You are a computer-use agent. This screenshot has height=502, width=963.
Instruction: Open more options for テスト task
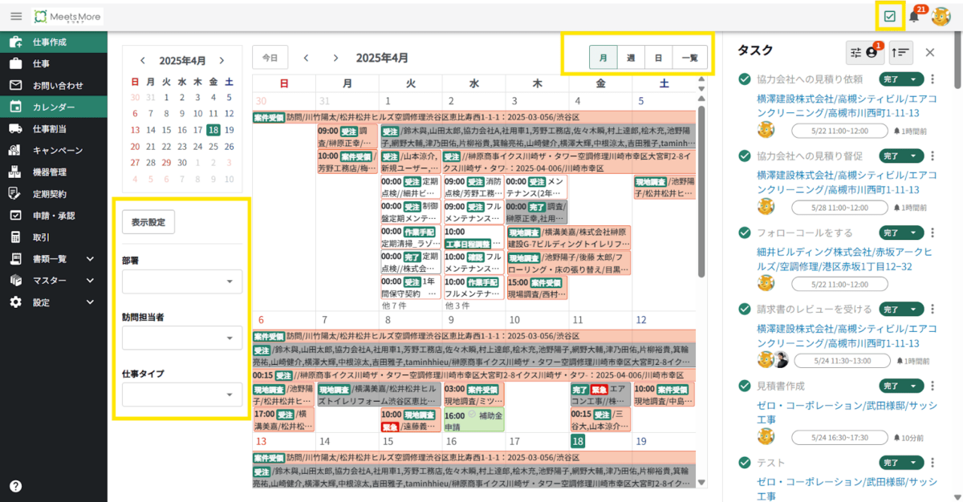pos(933,462)
